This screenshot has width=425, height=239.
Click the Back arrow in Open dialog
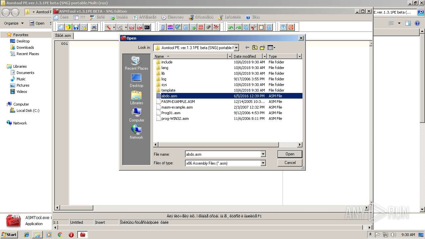[x=247, y=47]
